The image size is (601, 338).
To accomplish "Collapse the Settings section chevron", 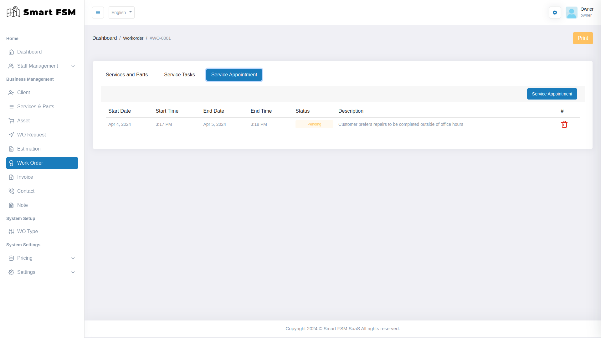I will pos(73,272).
